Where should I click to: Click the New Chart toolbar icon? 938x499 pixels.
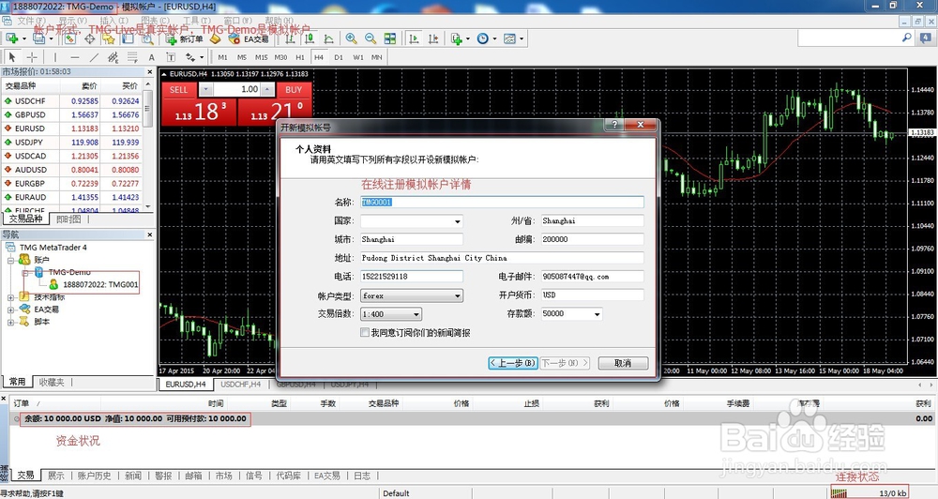tap(11, 38)
